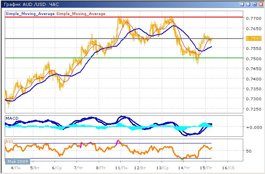Click the green support line at 0.7500
The image size is (265, 174).
click(x=119, y=58)
